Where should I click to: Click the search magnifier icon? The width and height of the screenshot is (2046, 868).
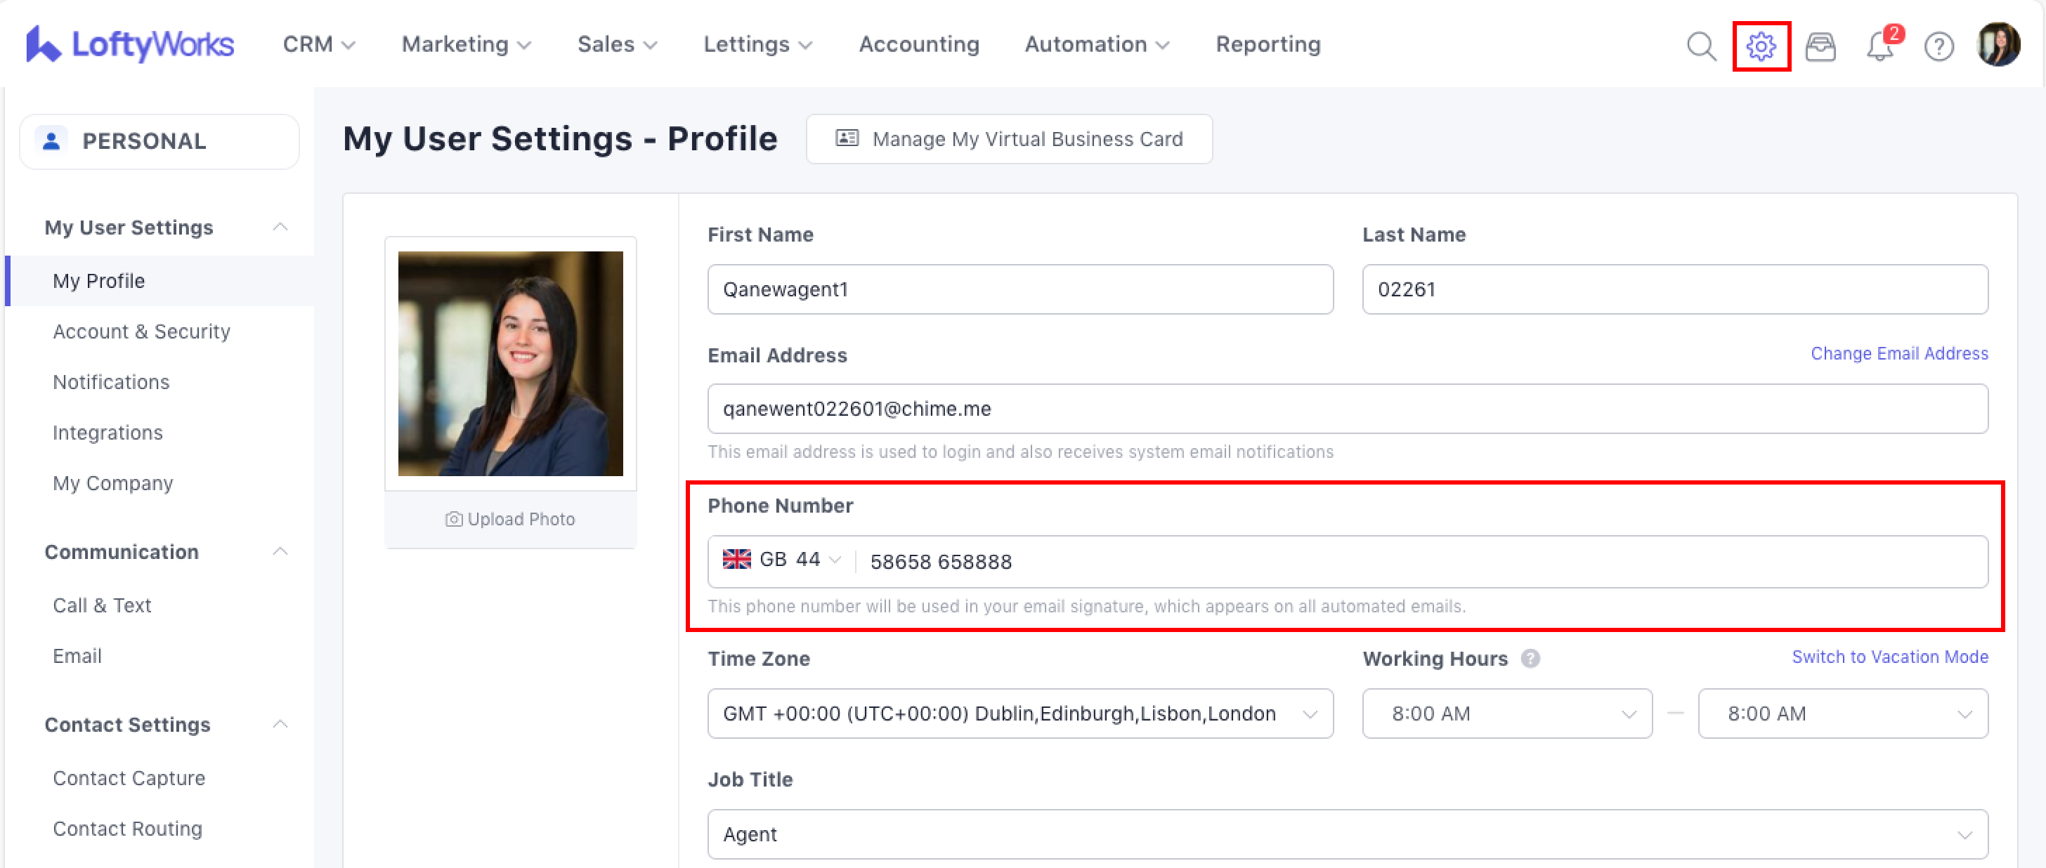pos(1700,46)
